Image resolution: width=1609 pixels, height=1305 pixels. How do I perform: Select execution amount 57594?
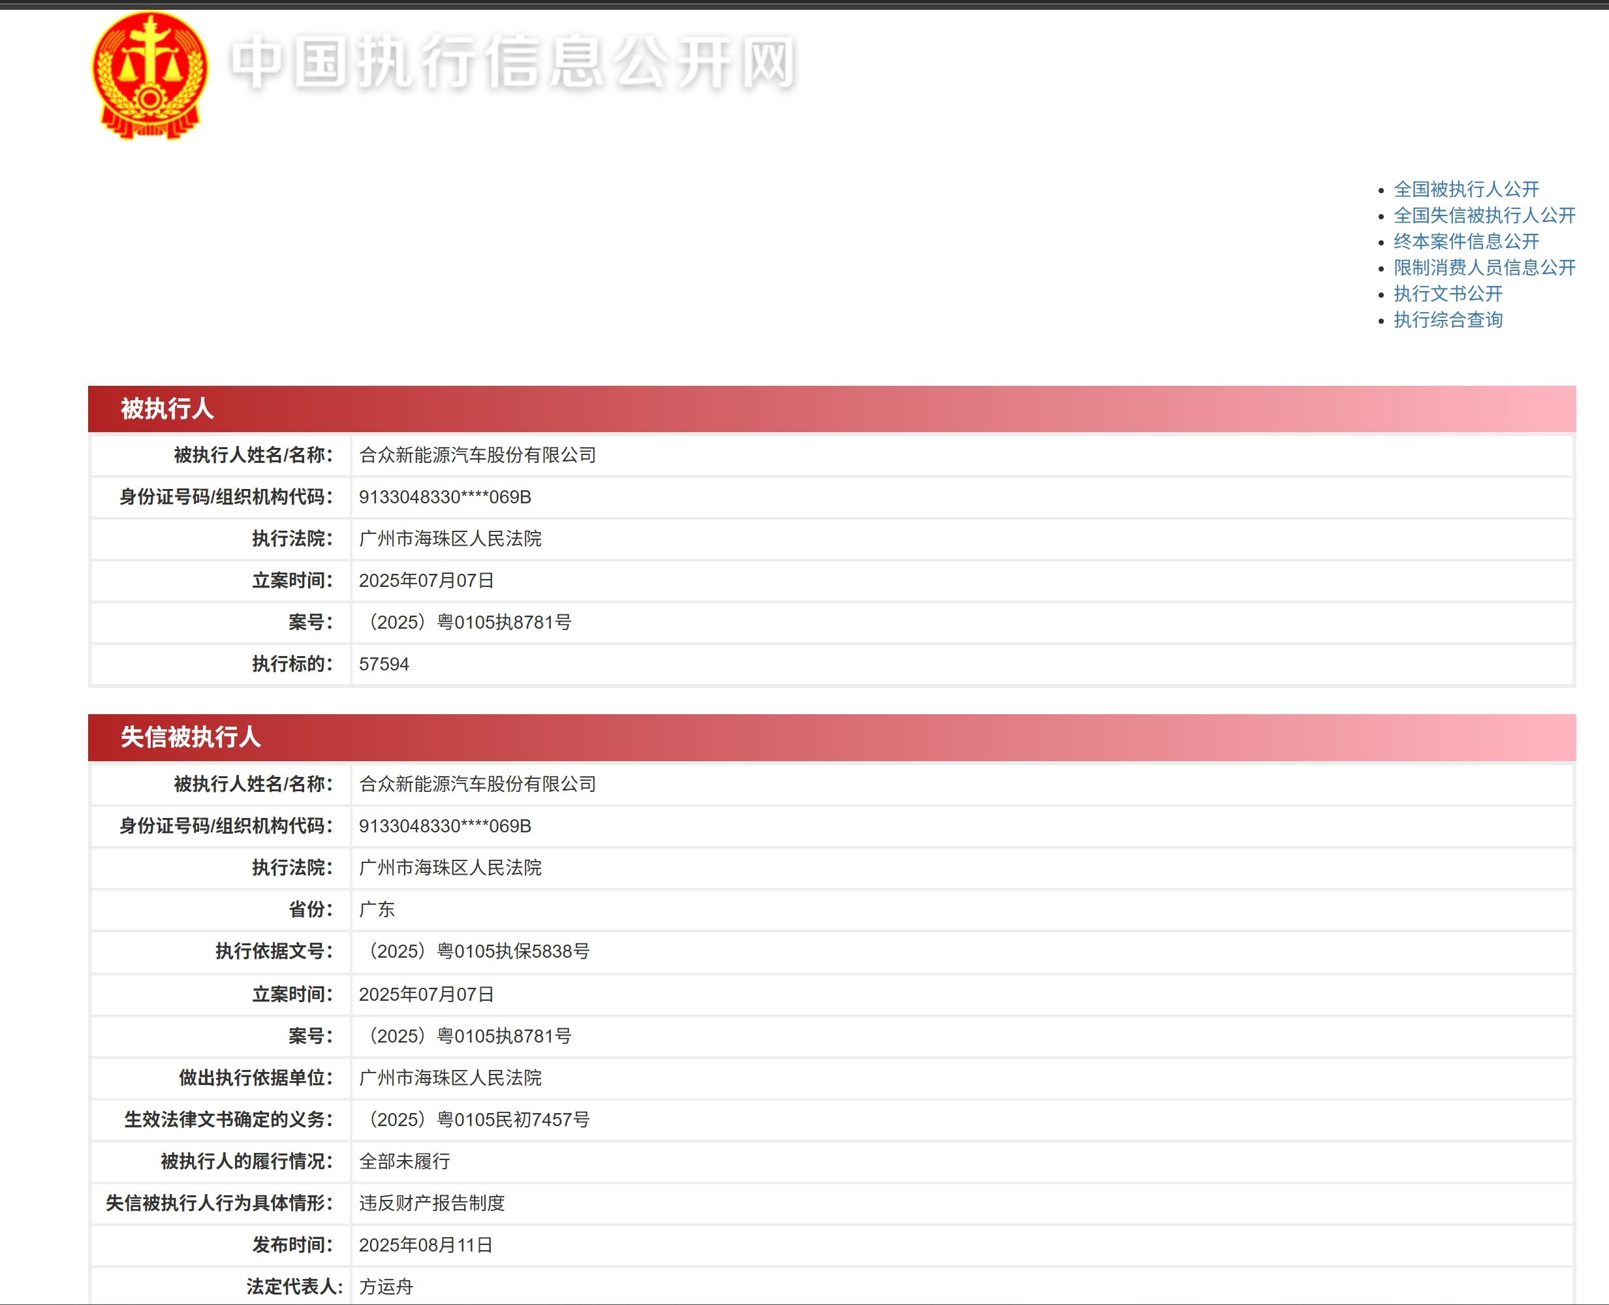tap(384, 664)
